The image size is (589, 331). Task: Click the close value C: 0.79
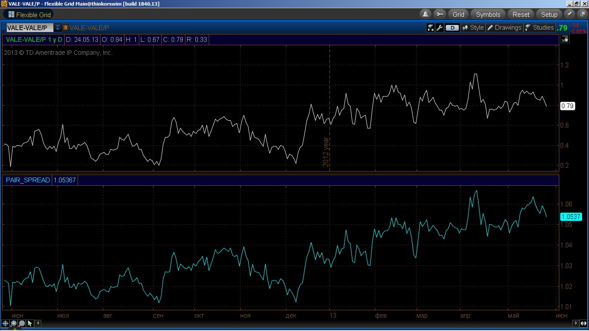[173, 40]
